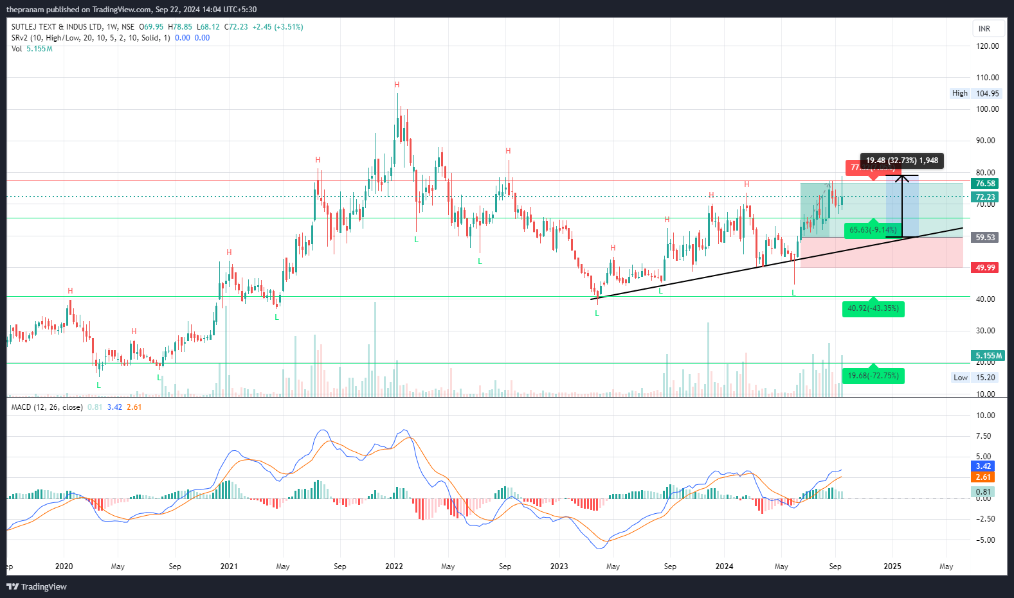
Task: Click the 100.00 price axis label
Action: pos(988,109)
